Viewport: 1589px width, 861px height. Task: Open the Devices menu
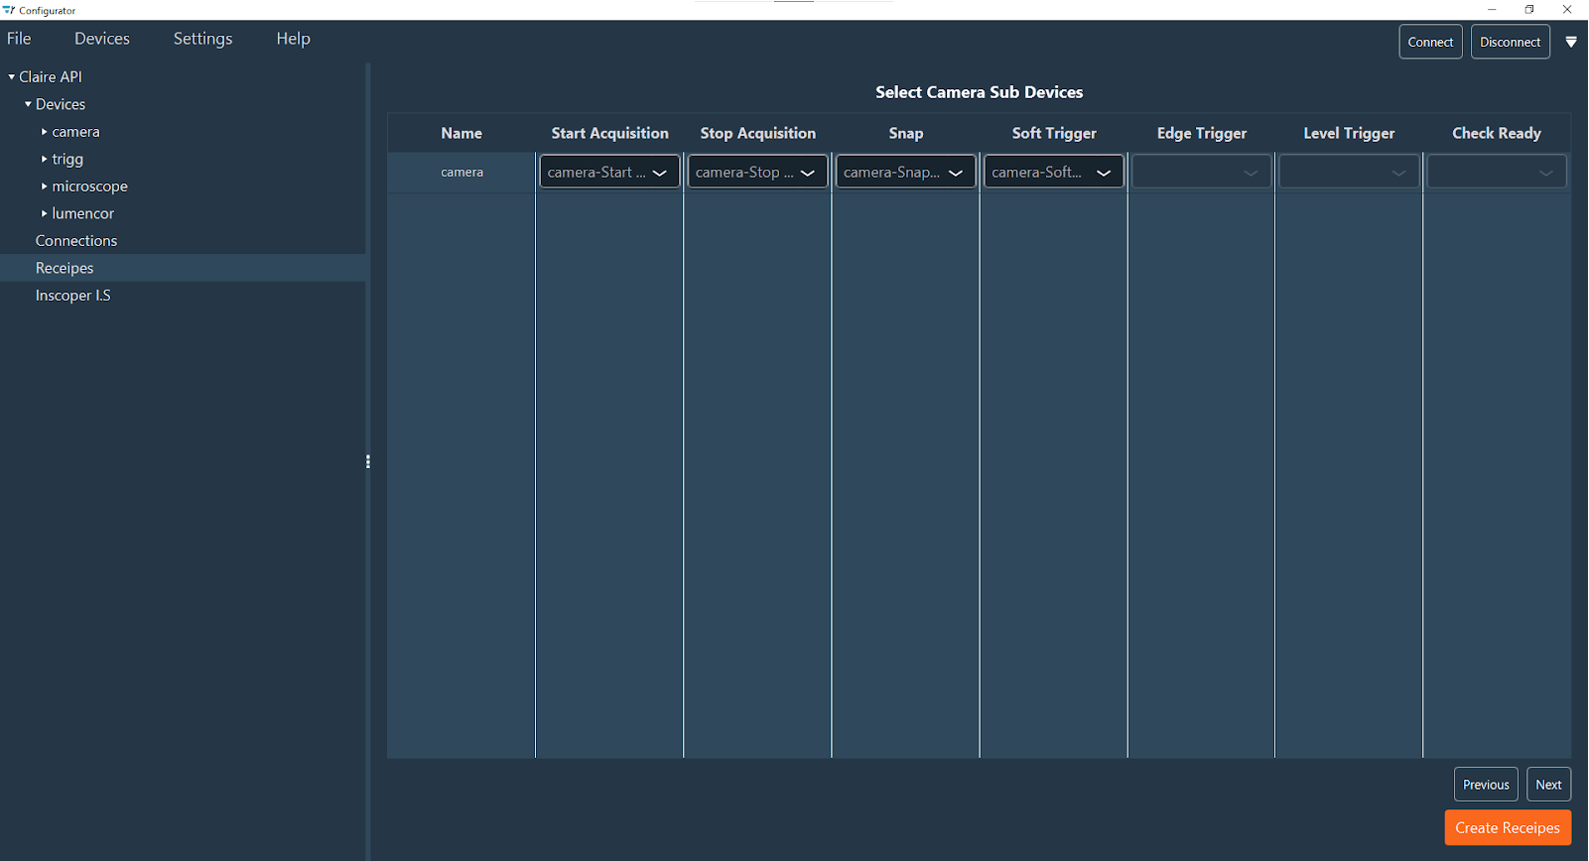point(102,39)
